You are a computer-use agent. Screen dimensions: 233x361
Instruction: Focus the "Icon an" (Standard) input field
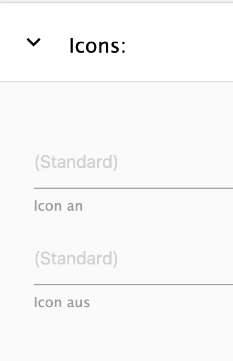click(134, 162)
